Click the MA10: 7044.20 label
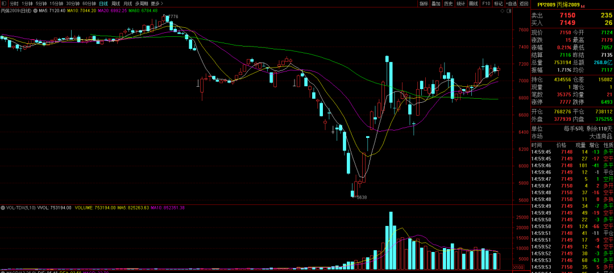Screen dimensions: 614x273 81,11
